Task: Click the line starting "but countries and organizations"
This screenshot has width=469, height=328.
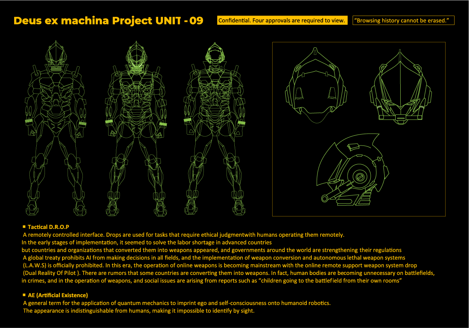Action: coord(212,250)
